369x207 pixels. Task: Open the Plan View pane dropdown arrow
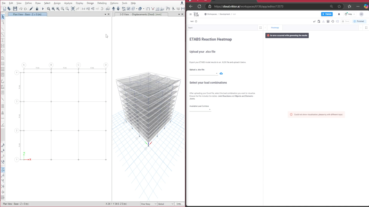[x=105, y=14]
